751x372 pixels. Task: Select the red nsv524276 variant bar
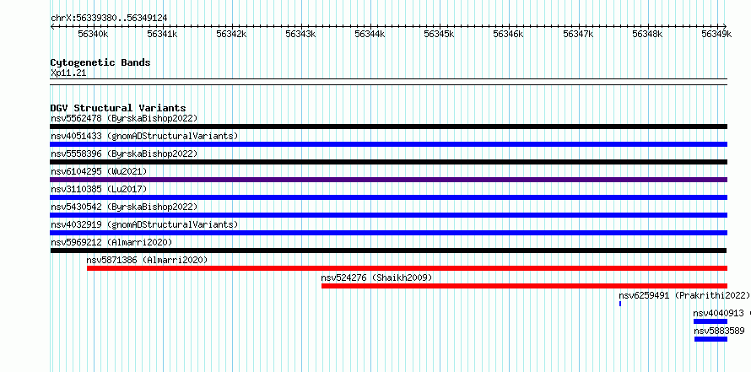point(525,286)
